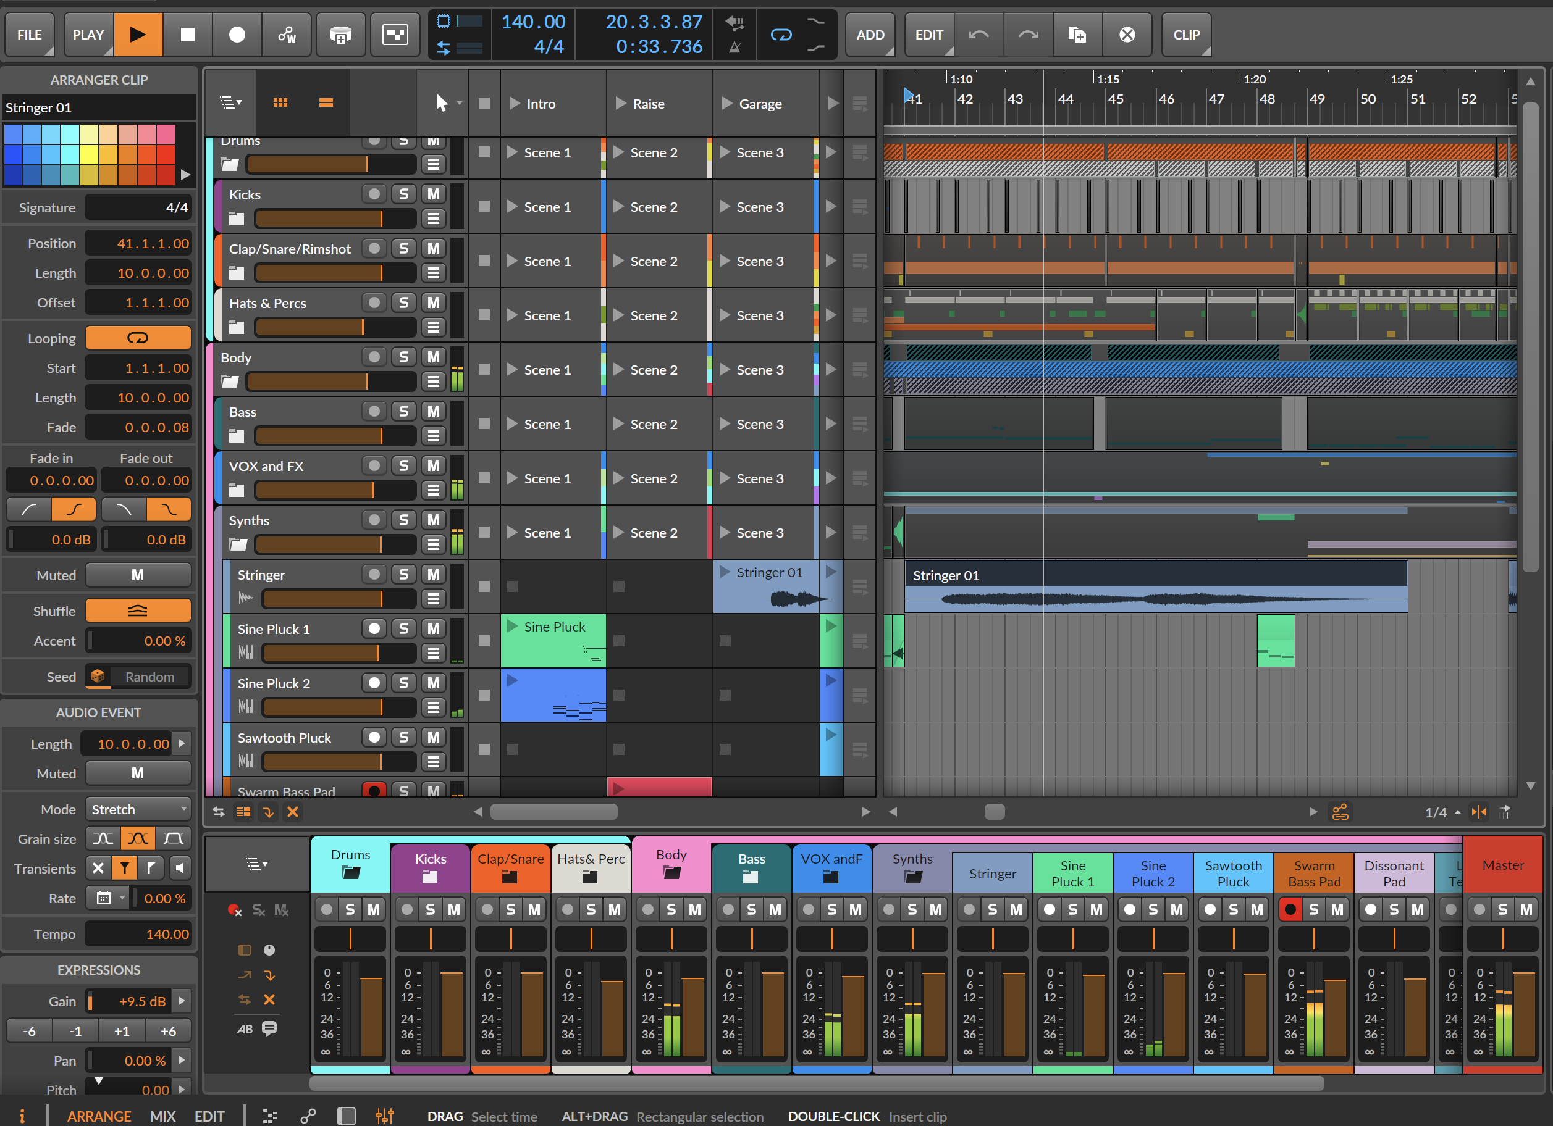Open the info i icon in footer

(x=22, y=1116)
